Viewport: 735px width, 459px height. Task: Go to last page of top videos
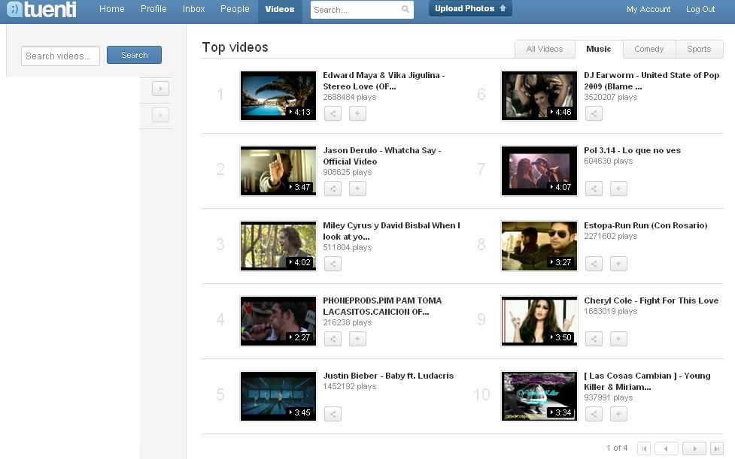click(x=717, y=448)
